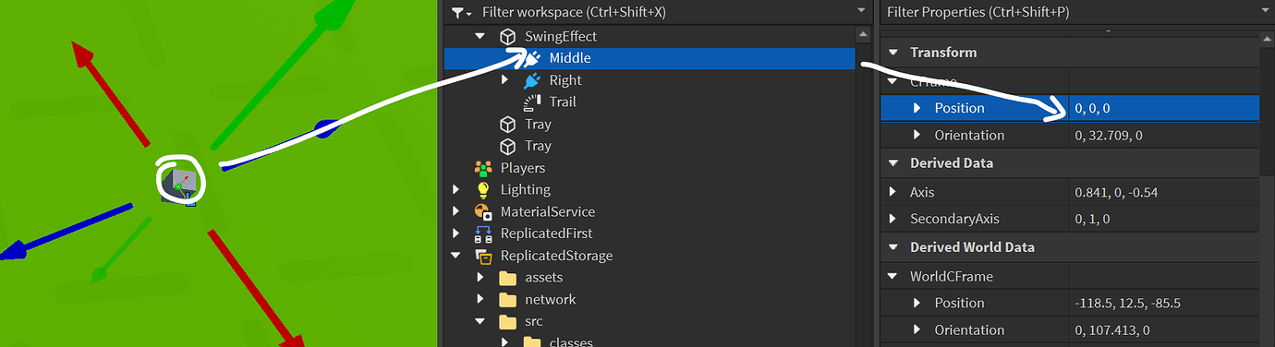Select the Right attachment row
Viewport: 1275px width, 347px height.
650,80
